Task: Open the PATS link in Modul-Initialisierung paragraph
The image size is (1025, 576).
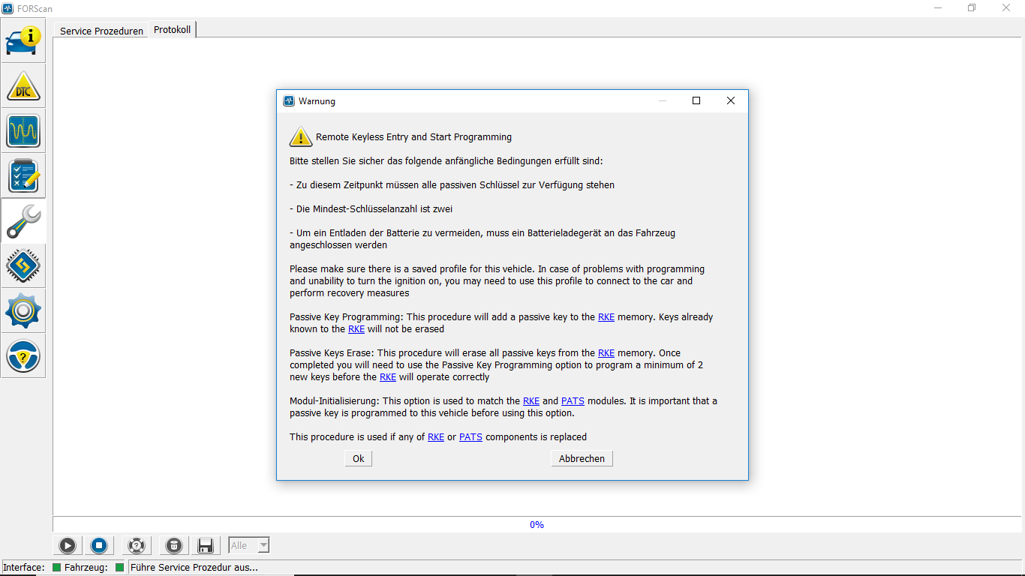Action: tap(573, 401)
